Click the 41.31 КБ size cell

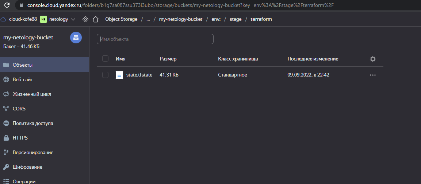[x=169, y=75]
